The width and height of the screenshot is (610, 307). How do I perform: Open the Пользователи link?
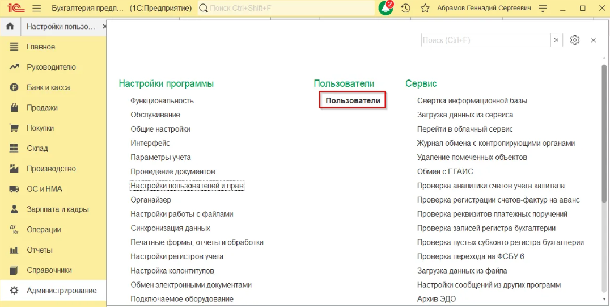pyautogui.click(x=353, y=100)
